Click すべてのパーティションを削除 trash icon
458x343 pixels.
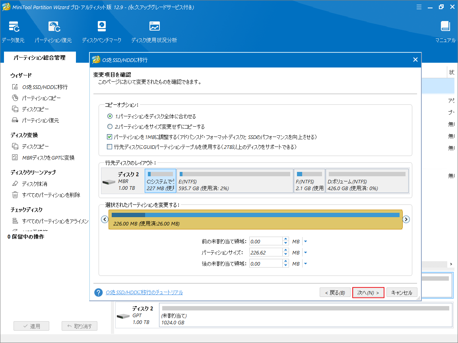click(15, 195)
